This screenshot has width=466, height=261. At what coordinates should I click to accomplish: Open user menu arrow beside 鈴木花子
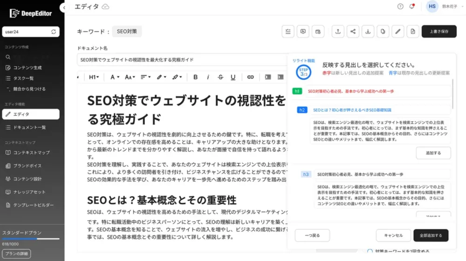pyautogui.click(x=462, y=7)
